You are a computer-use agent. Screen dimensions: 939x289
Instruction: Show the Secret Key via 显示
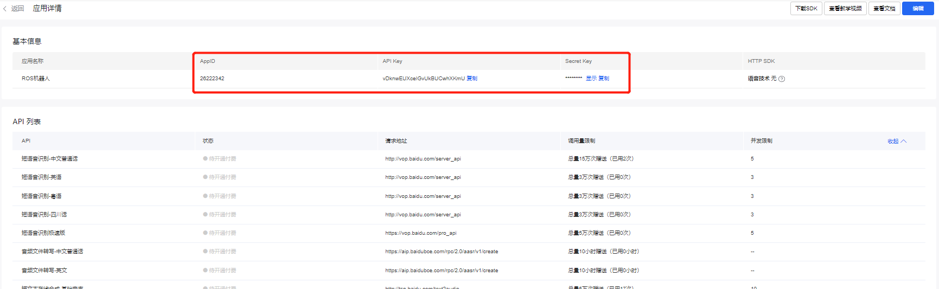click(x=591, y=79)
